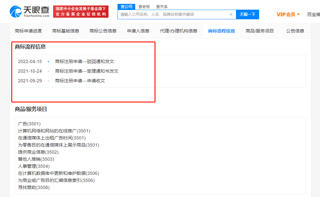Select the 查老板 search tab
The width and height of the screenshot is (320, 197).
pyautogui.click(x=144, y=7)
